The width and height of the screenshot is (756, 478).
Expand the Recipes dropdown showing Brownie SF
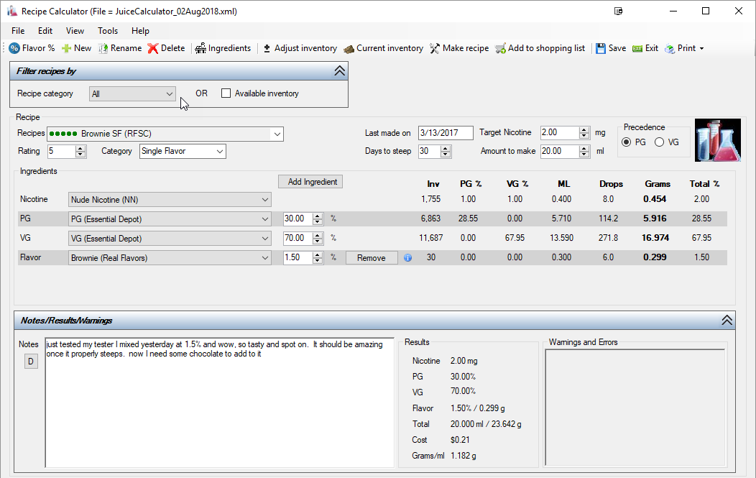(277, 134)
